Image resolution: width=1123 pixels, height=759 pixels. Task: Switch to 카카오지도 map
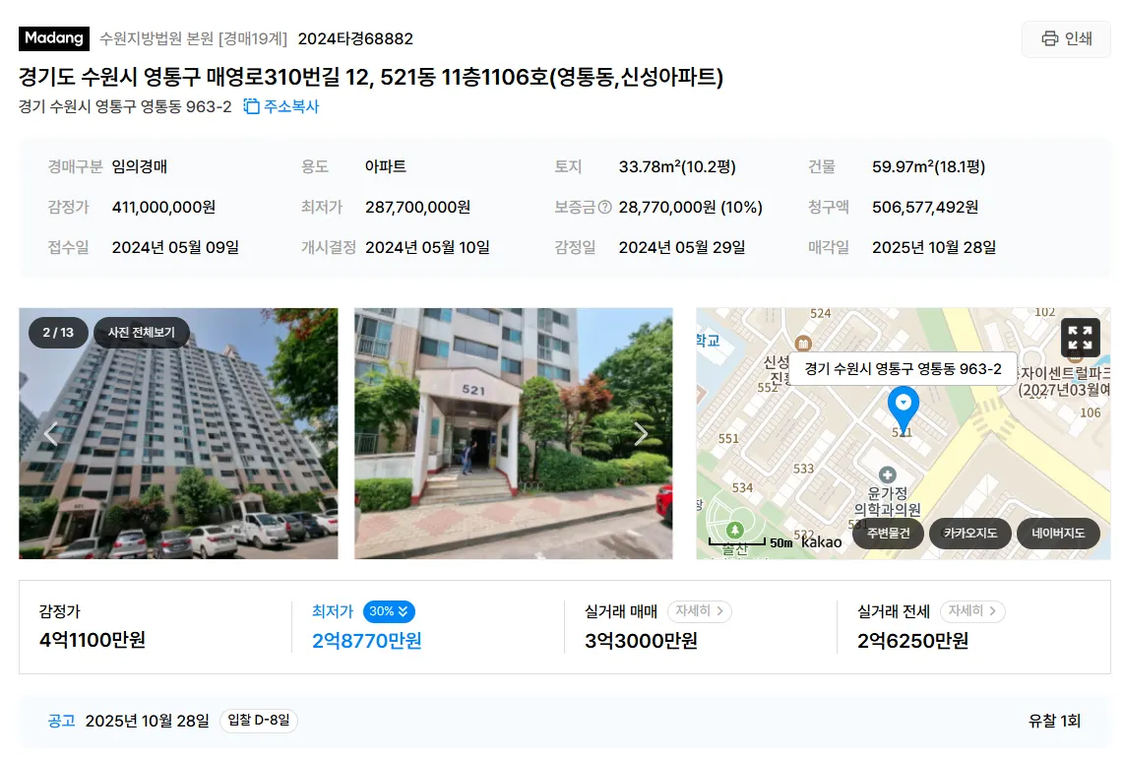(x=969, y=534)
